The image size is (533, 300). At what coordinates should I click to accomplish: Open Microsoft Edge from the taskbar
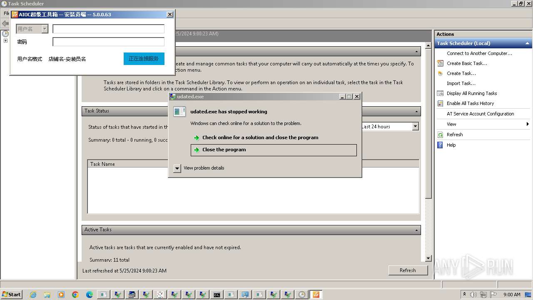tap(90, 295)
